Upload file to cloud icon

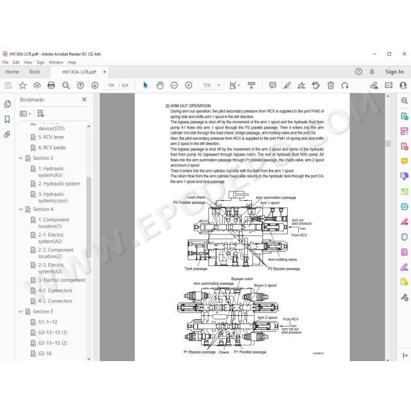click(37, 85)
